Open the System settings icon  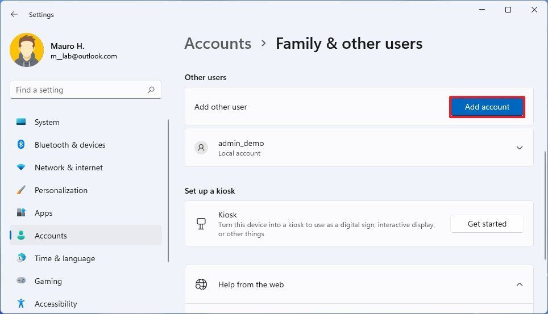coord(21,122)
